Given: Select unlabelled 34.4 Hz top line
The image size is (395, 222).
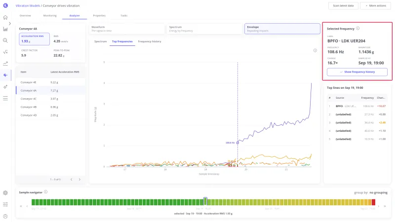Looking at the screenshot, I should click(x=357, y=122).
